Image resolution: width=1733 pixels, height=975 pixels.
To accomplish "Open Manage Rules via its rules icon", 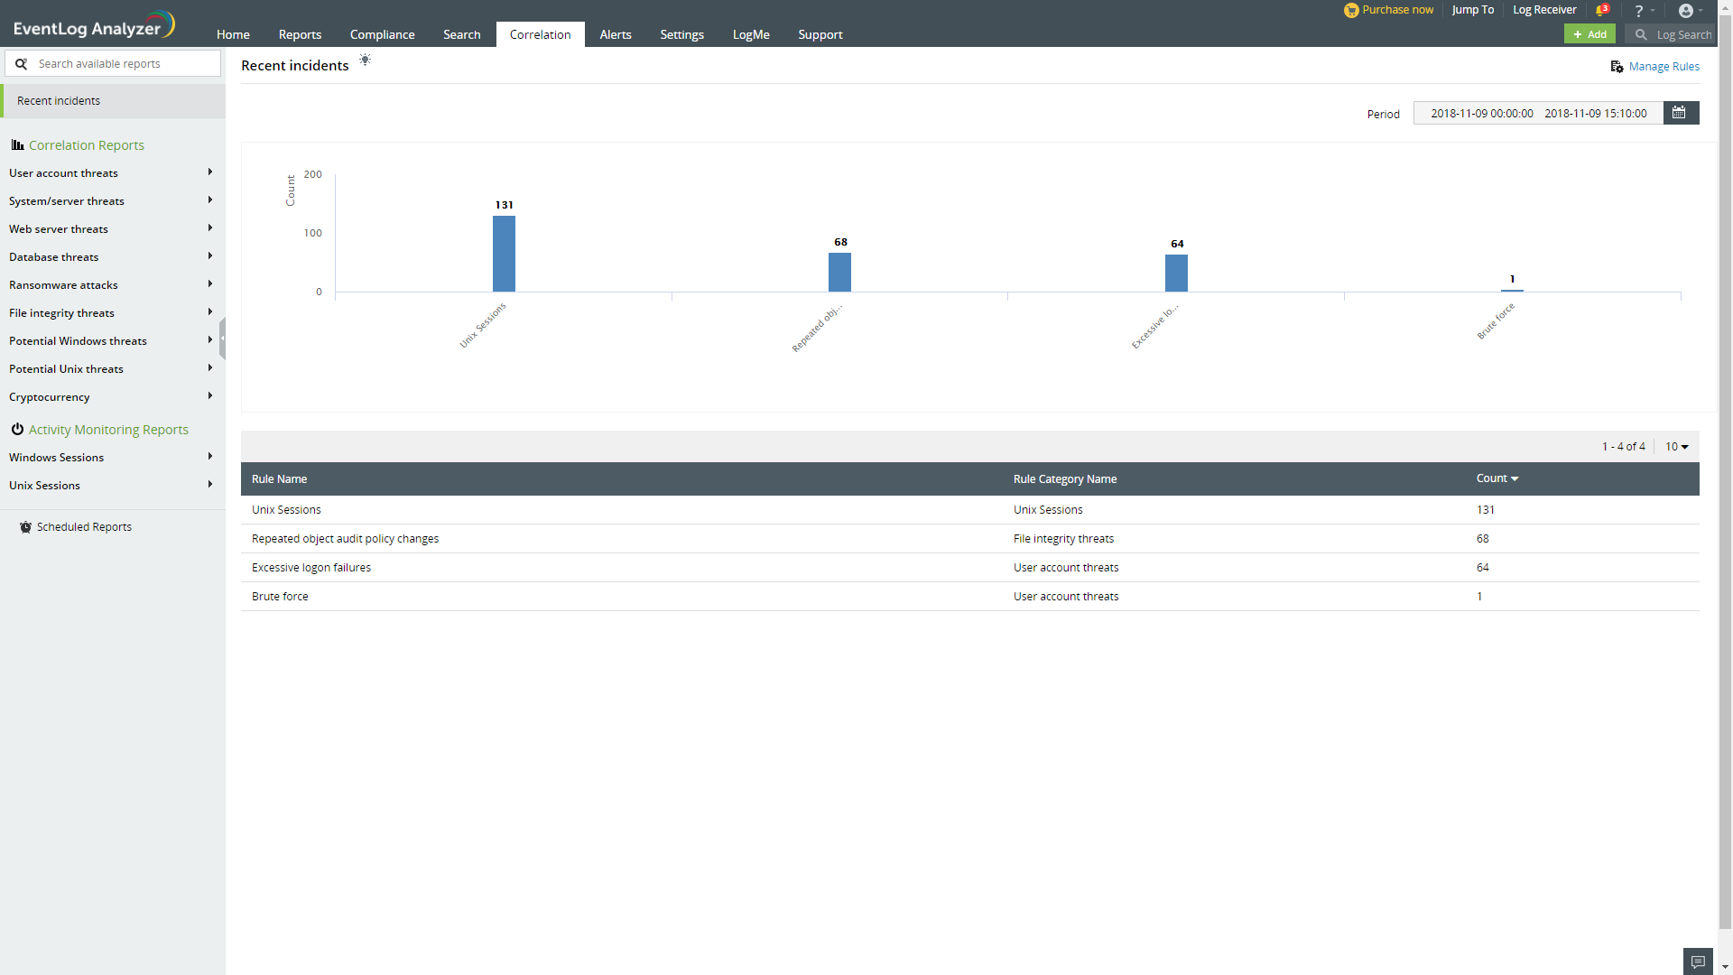I will [x=1615, y=66].
